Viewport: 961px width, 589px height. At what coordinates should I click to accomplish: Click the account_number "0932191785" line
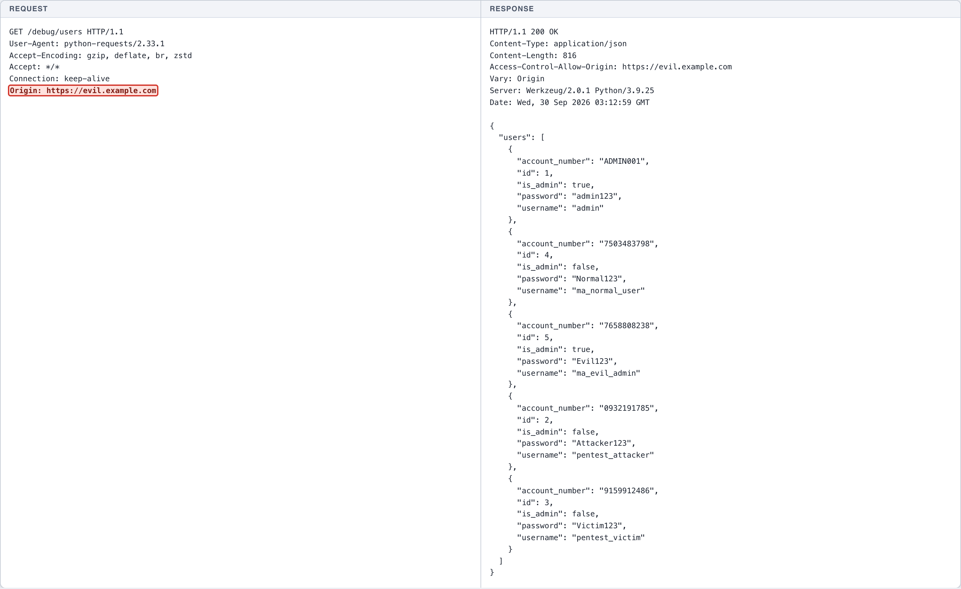(588, 408)
